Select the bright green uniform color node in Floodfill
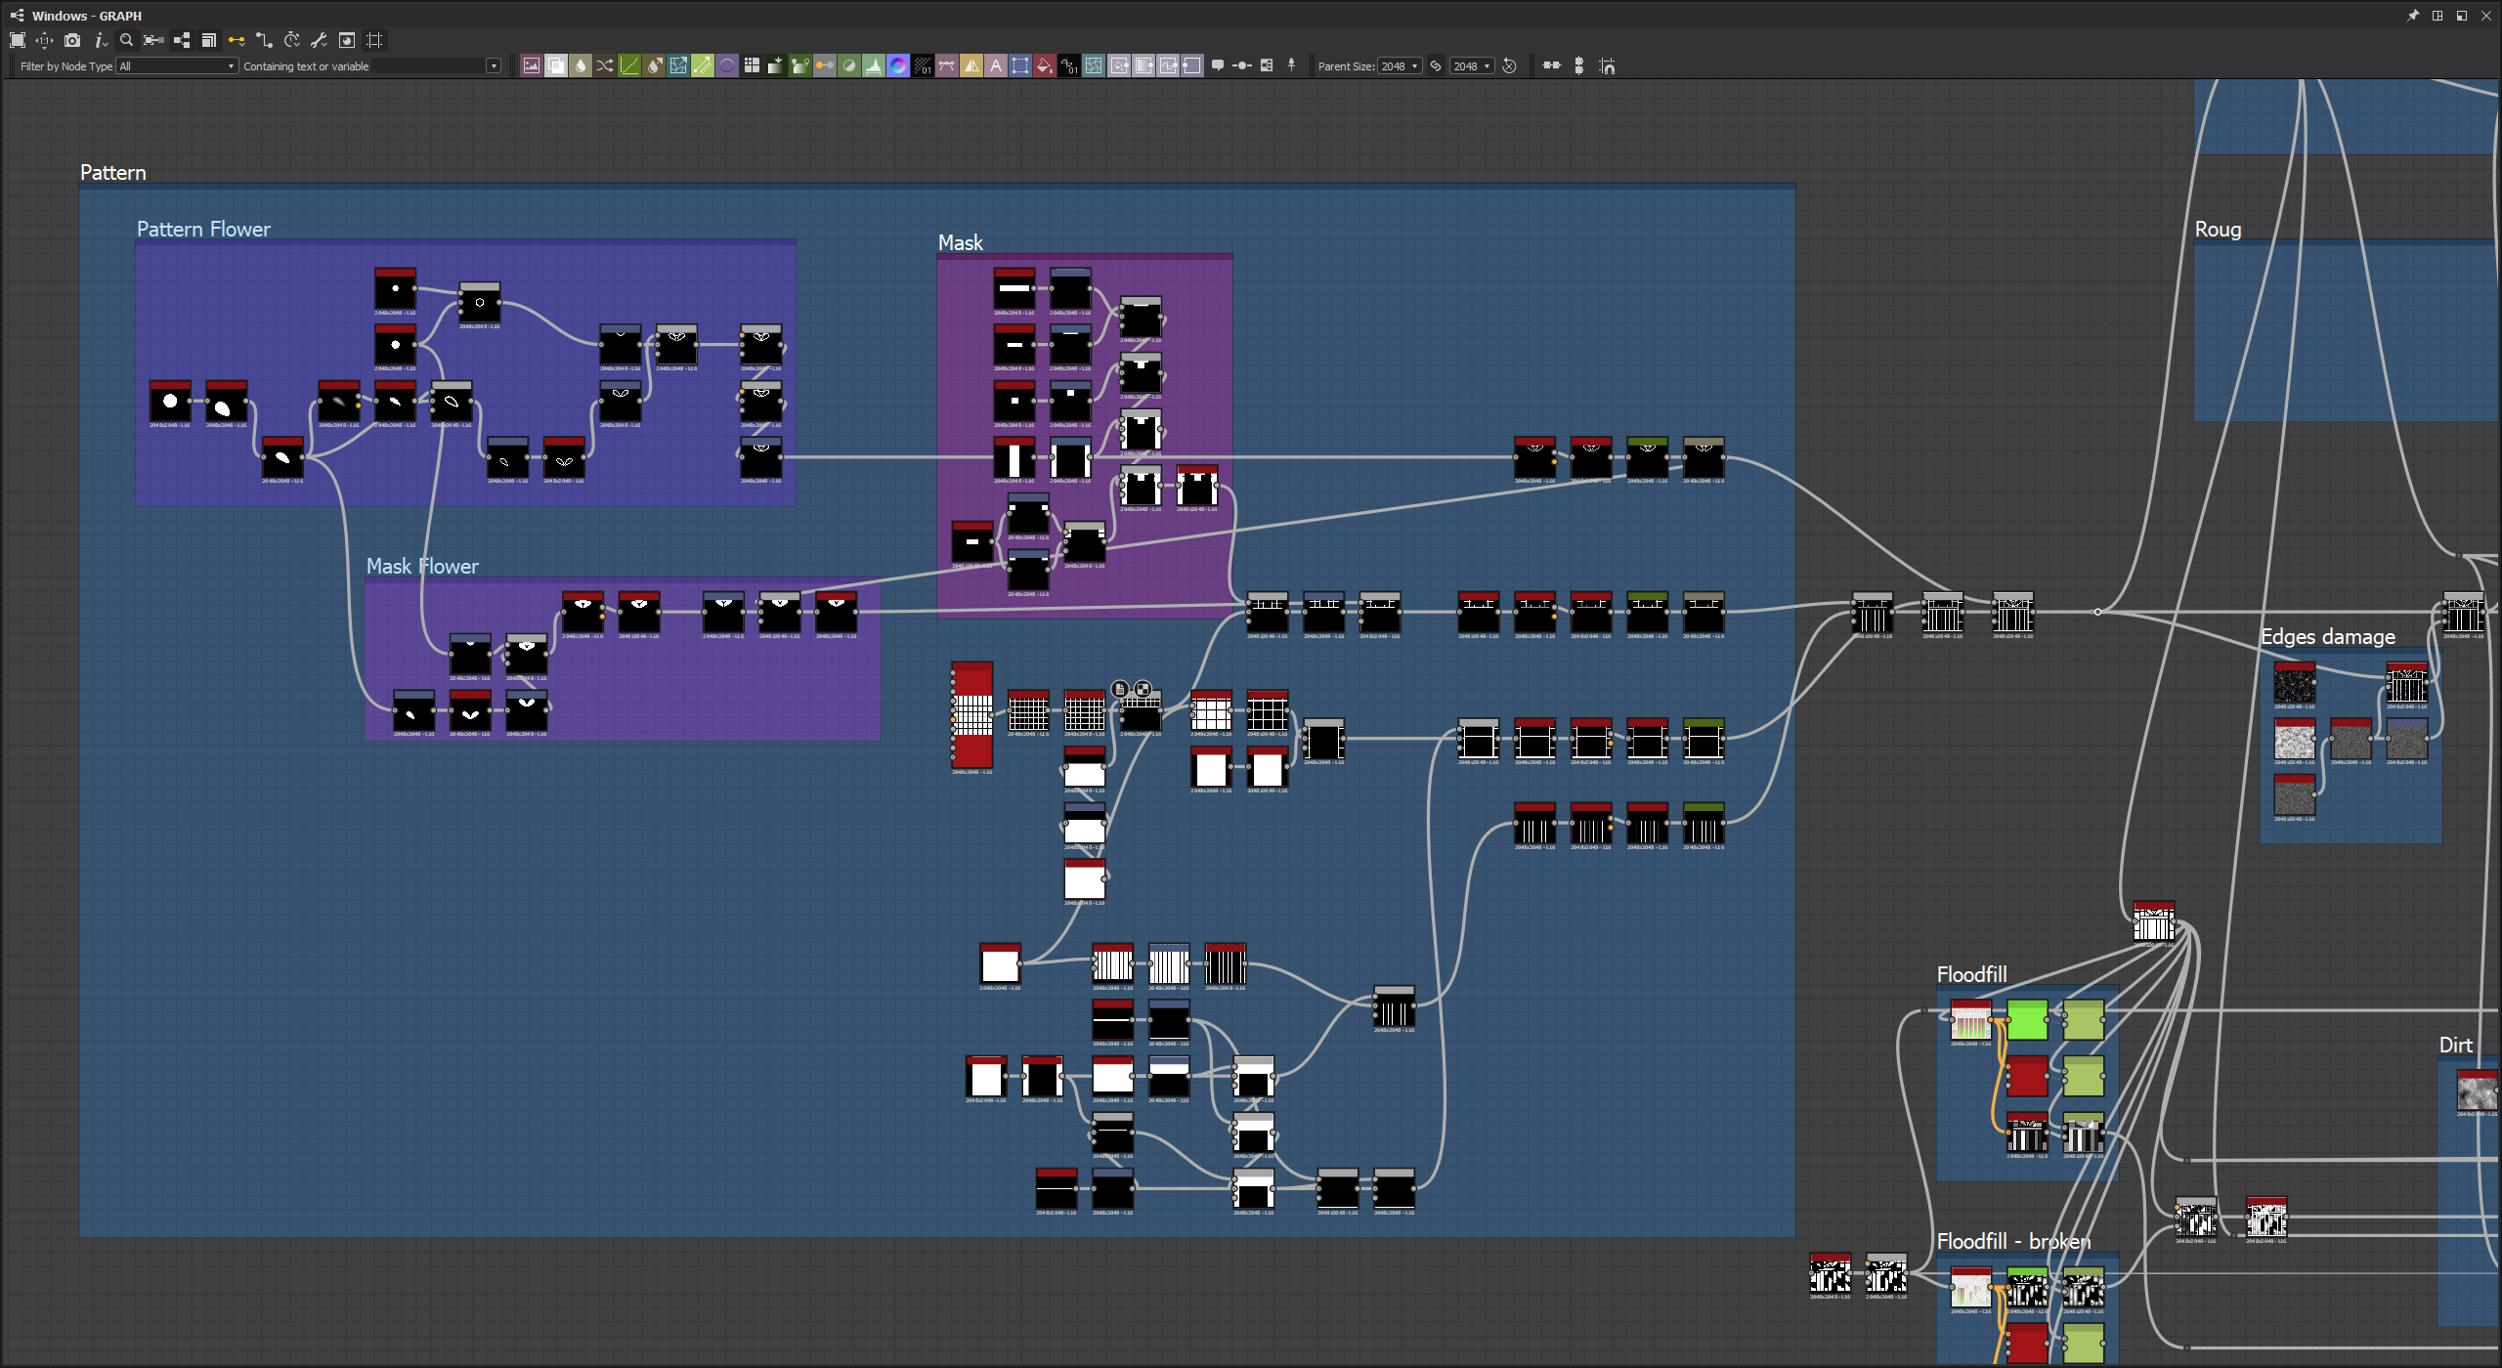 (2027, 1021)
